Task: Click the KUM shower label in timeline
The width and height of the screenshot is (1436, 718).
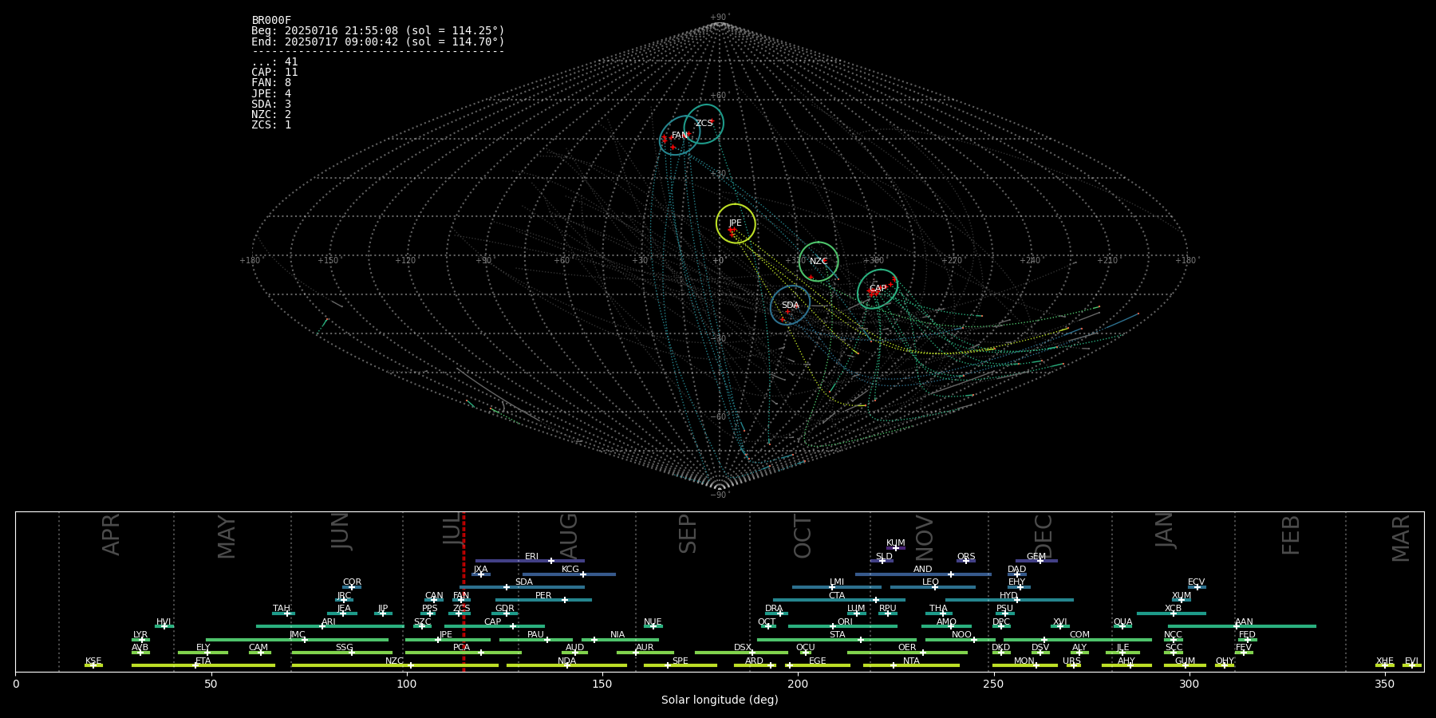Action: (x=896, y=543)
